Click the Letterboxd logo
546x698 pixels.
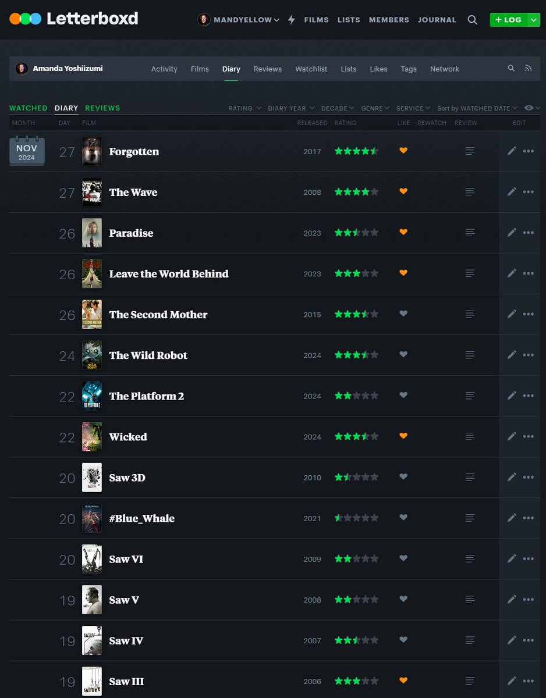point(74,19)
